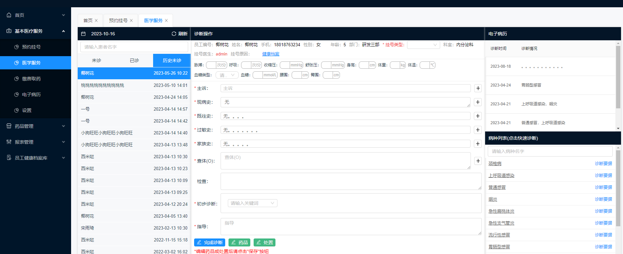Expand the 报表管理 menu chevron
623x254 pixels.
click(x=63, y=142)
